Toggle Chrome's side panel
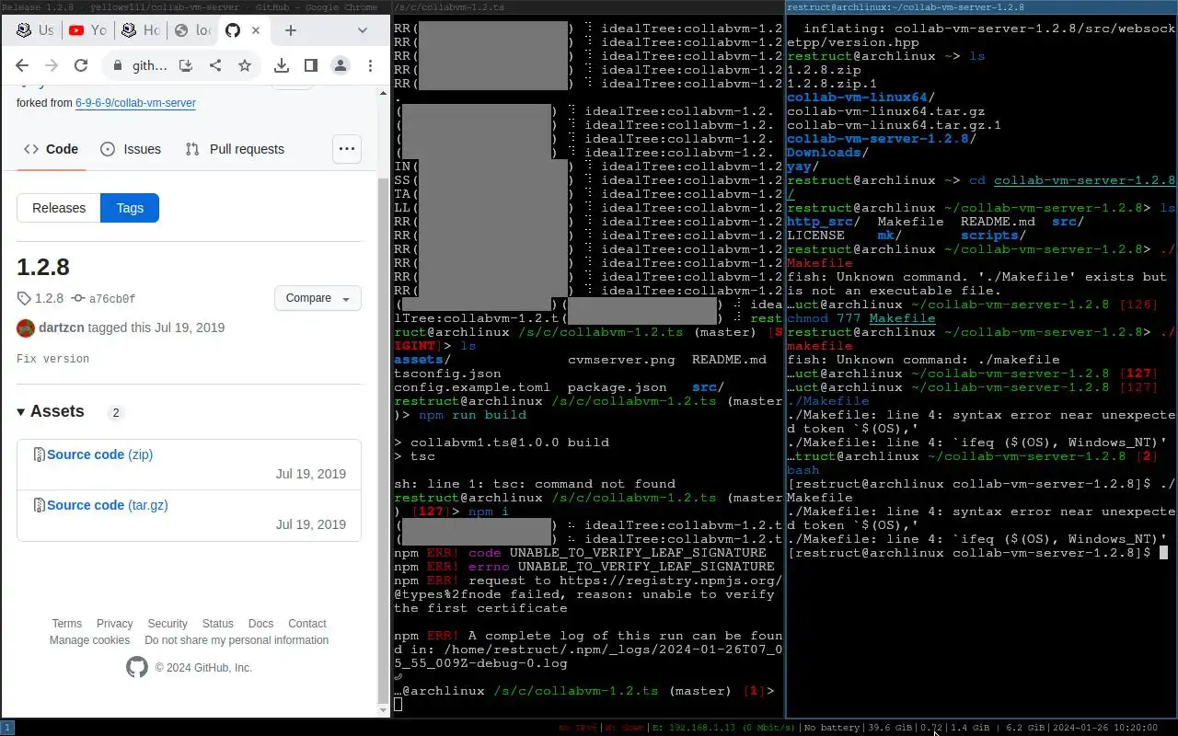1178x736 pixels. click(311, 65)
